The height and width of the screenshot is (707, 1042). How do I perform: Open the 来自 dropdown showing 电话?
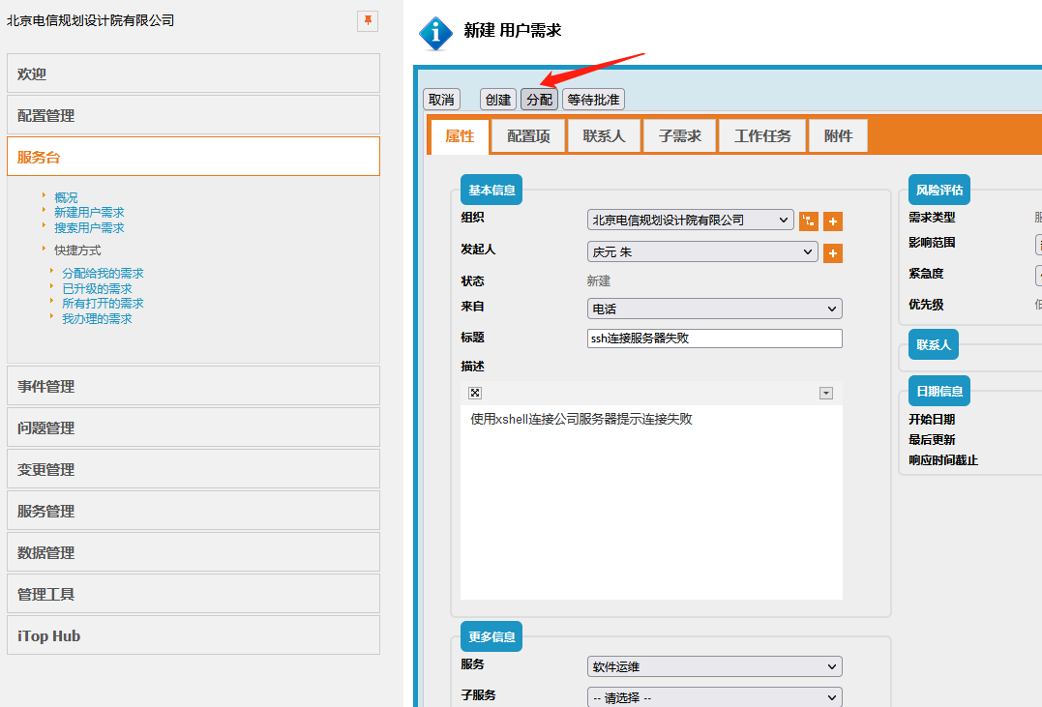[714, 309]
